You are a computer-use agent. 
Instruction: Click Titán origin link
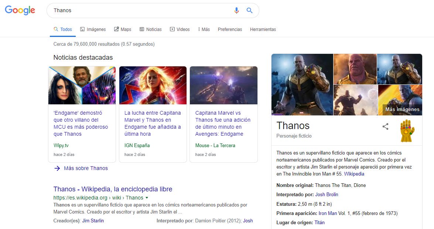[319, 223]
